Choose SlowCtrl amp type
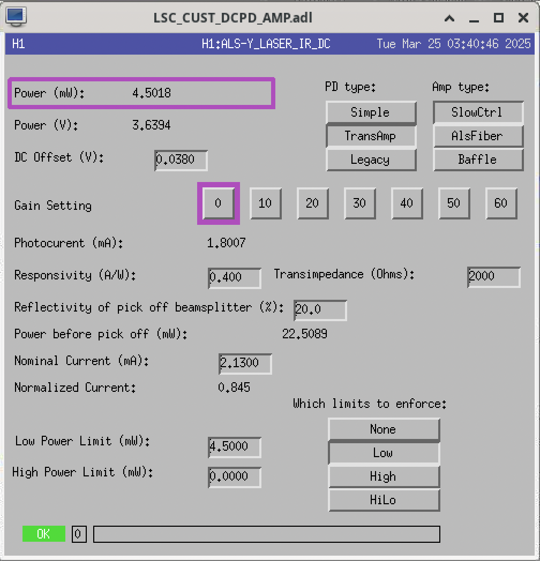The width and height of the screenshot is (540, 561). pos(478,112)
